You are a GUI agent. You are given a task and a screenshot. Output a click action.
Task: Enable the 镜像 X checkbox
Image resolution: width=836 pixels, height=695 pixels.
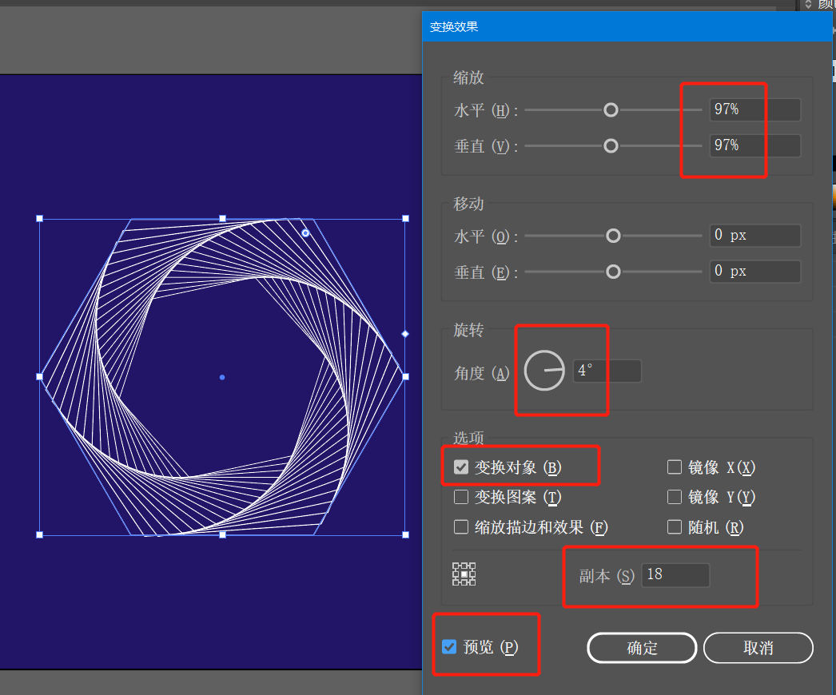[675, 467]
